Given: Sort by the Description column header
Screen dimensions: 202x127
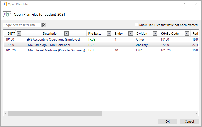Looking at the screenshot, I should click(50, 34).
